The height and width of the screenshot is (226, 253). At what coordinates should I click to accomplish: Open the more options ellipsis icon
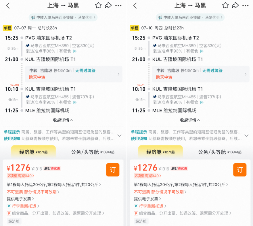tap(119, 5)
